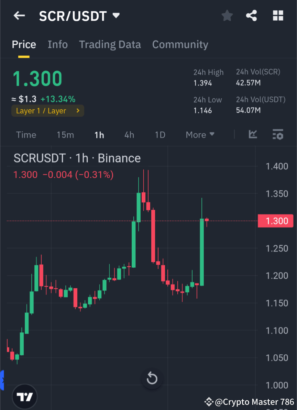Open the Binance diamond icon near watermark
The width and height of the screenshot is (297, 410).
pos(209,402)
